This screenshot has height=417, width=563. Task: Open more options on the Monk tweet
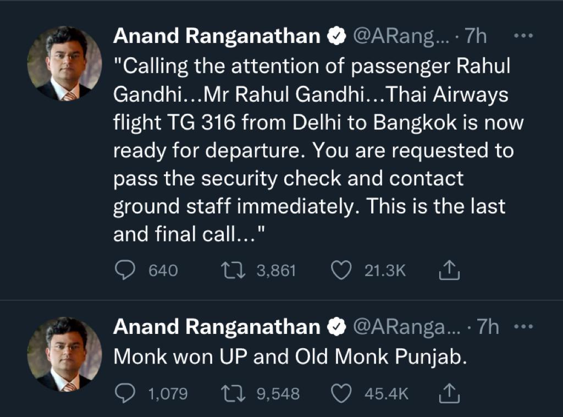(522, 327)
